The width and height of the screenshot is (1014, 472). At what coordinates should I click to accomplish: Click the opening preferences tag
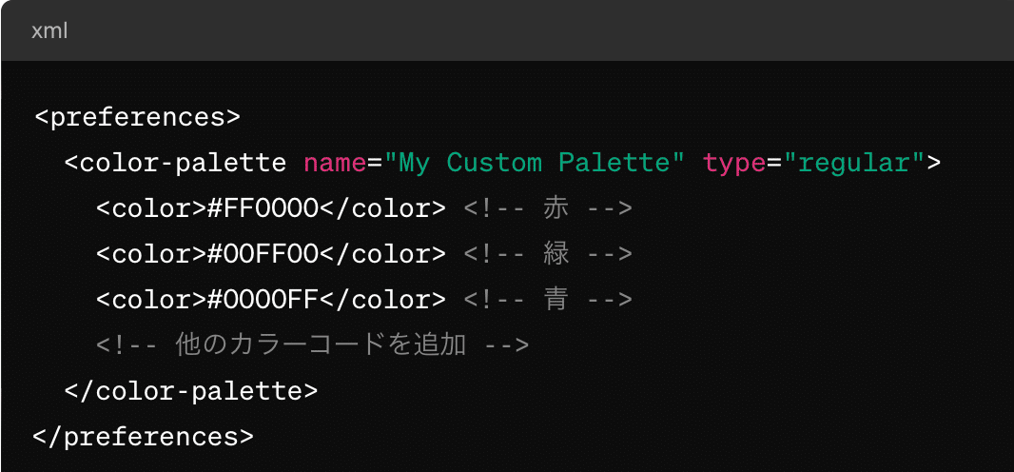coord(137,118)
